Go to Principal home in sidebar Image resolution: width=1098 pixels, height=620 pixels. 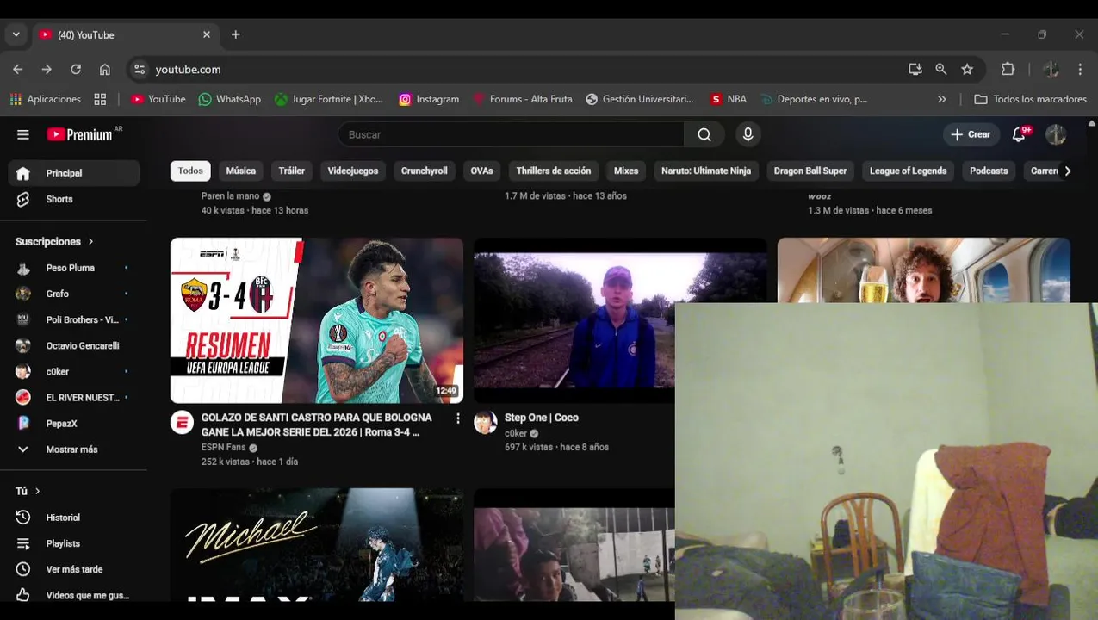tap(74, 173)
